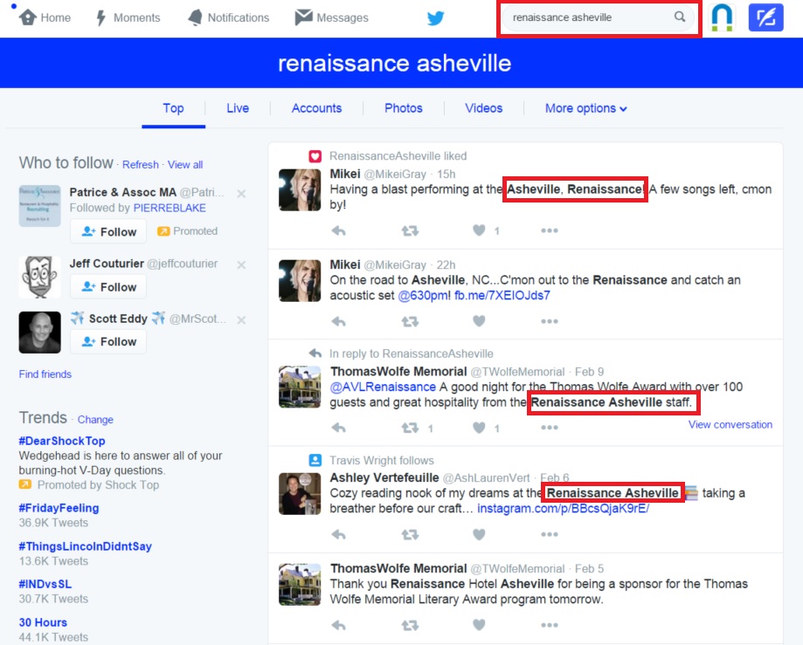Click the Find friends link
Screen dimensions: 803x645
coord(45,374)
